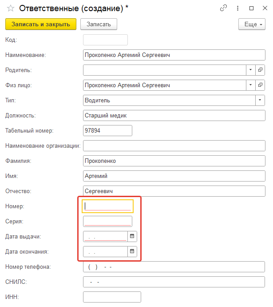
Task: Open the three-dot menu in title bar
Action: 237,8
